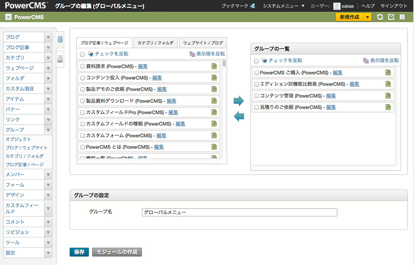This screenshot has height=265, width=414.
Task: Click the invert-check icon in the left list
Action: click(x=91, y=54)
